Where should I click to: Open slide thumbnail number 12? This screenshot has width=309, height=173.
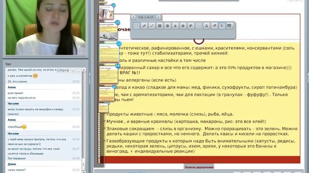[108, 32]
